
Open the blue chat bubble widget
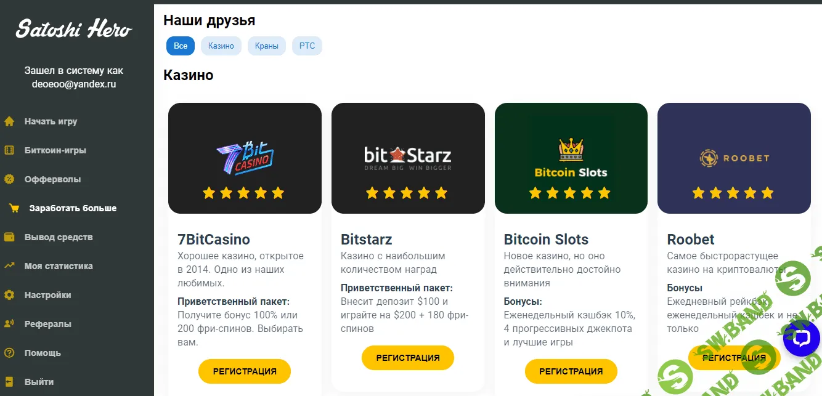click(x=801, y=338)
